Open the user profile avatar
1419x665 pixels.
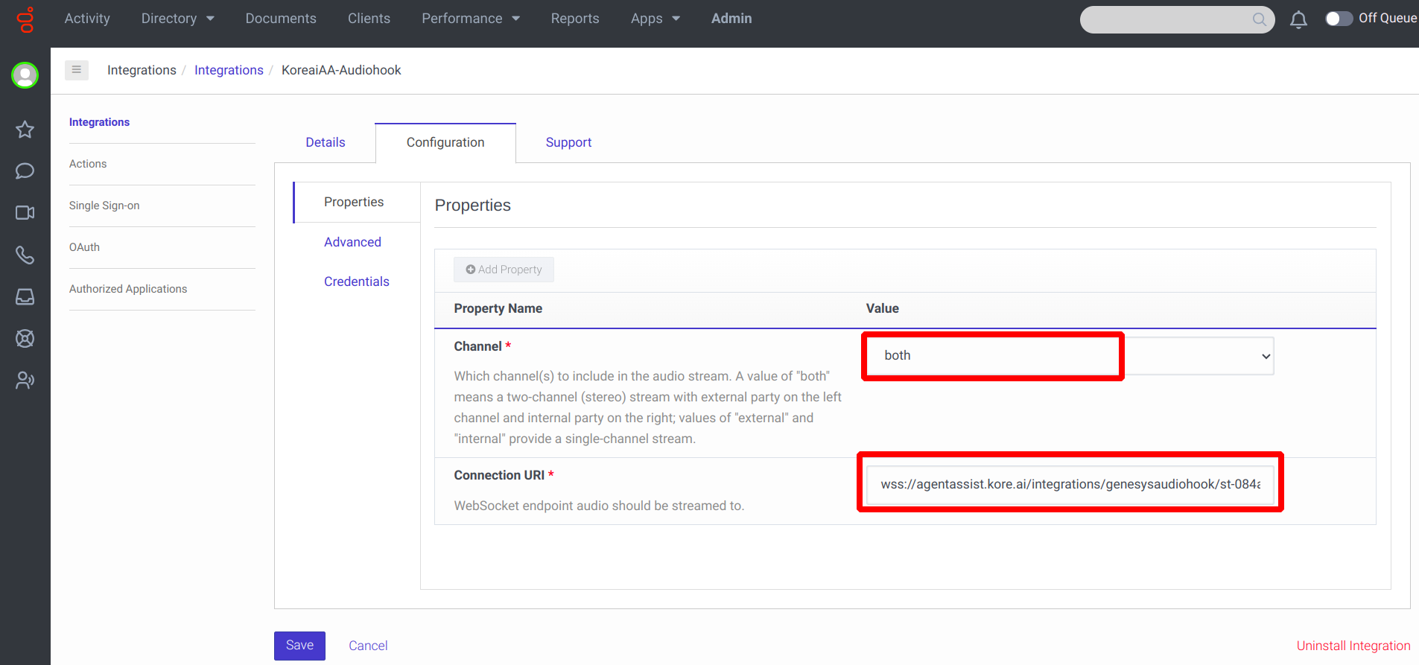[x=25, y=75]
